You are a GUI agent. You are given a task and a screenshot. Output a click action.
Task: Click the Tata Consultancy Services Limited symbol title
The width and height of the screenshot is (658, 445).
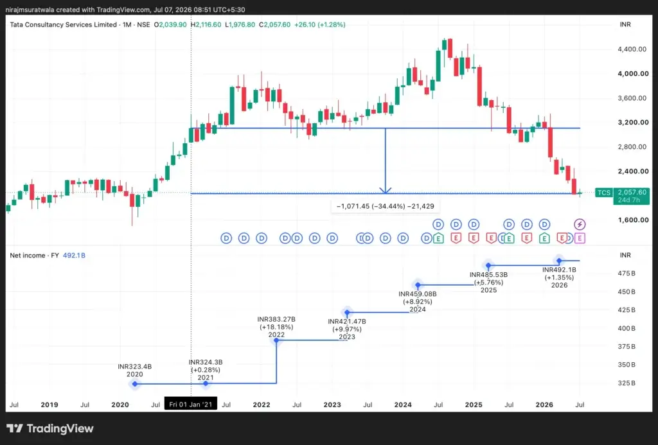[64, 25]
